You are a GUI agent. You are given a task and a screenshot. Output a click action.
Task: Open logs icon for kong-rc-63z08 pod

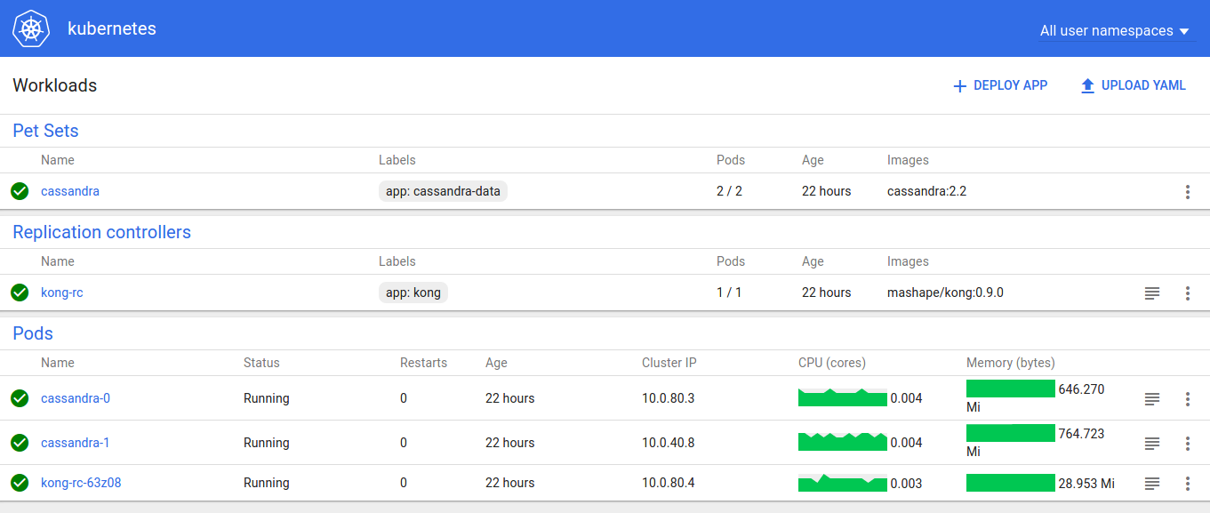pyautogui.click(x=1152, y=483)
